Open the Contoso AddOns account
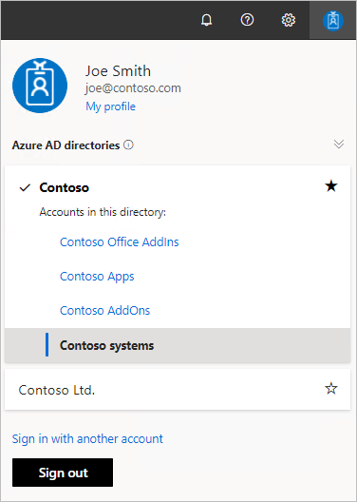The image size is (357, 502). (x=104, y=311)
